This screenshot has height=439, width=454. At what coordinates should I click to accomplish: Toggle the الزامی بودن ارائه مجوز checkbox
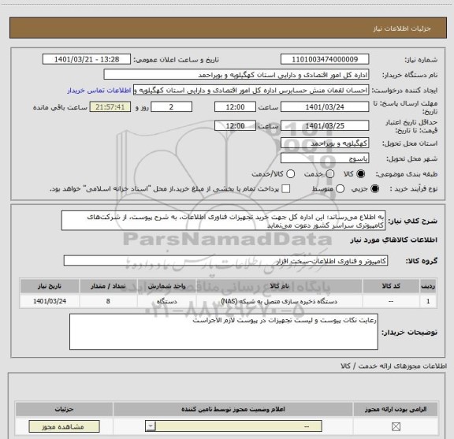pos(396,426)
